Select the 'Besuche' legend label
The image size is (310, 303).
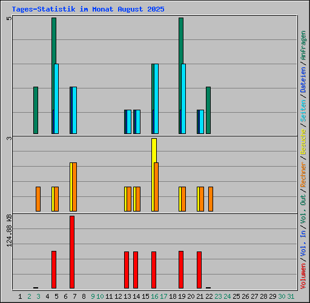click(x=303, y=142)
